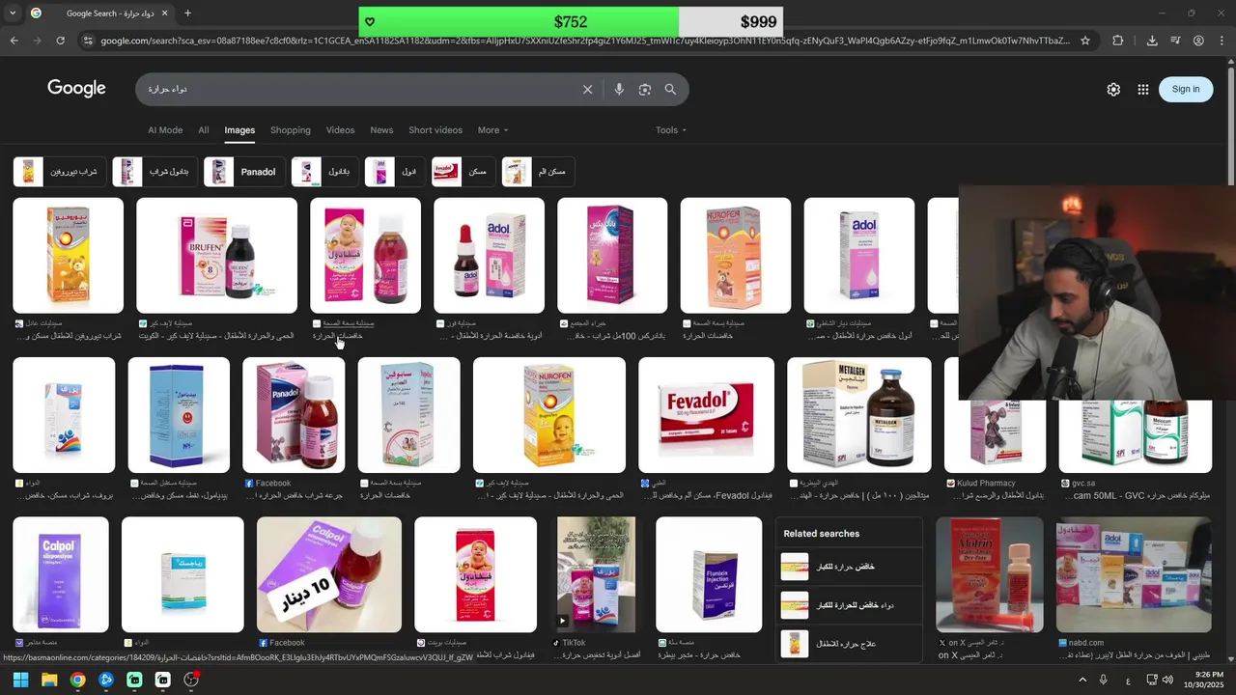Switch to the Shopping tab
This screenshot has height=695, width=1236.
point(291,130)
